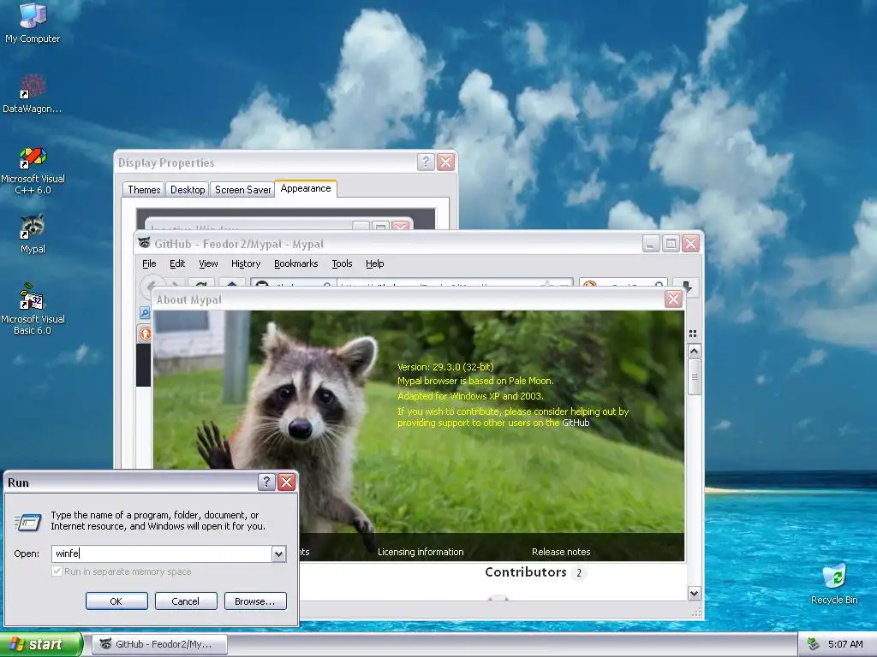This screenshot has height=657, width=877.
Task: Open Release notes link in About Mypal
Action: 561,552
